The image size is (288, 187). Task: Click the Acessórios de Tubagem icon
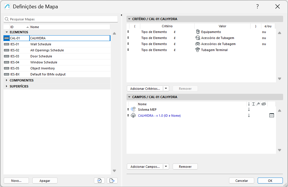[x=198, y=44]
